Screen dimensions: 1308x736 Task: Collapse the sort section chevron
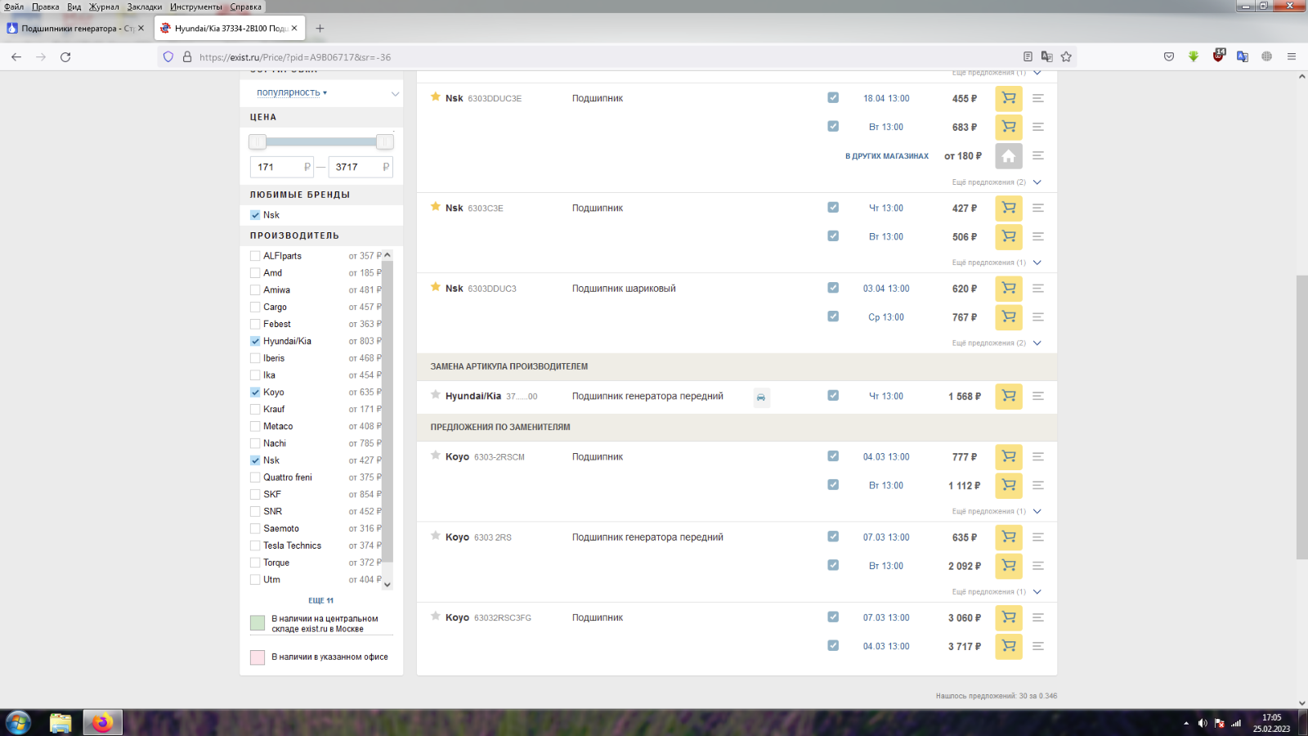(x=395, y=93)
